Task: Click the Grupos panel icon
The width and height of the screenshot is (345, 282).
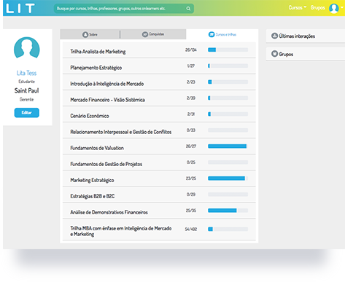Action: coord(274,54)
